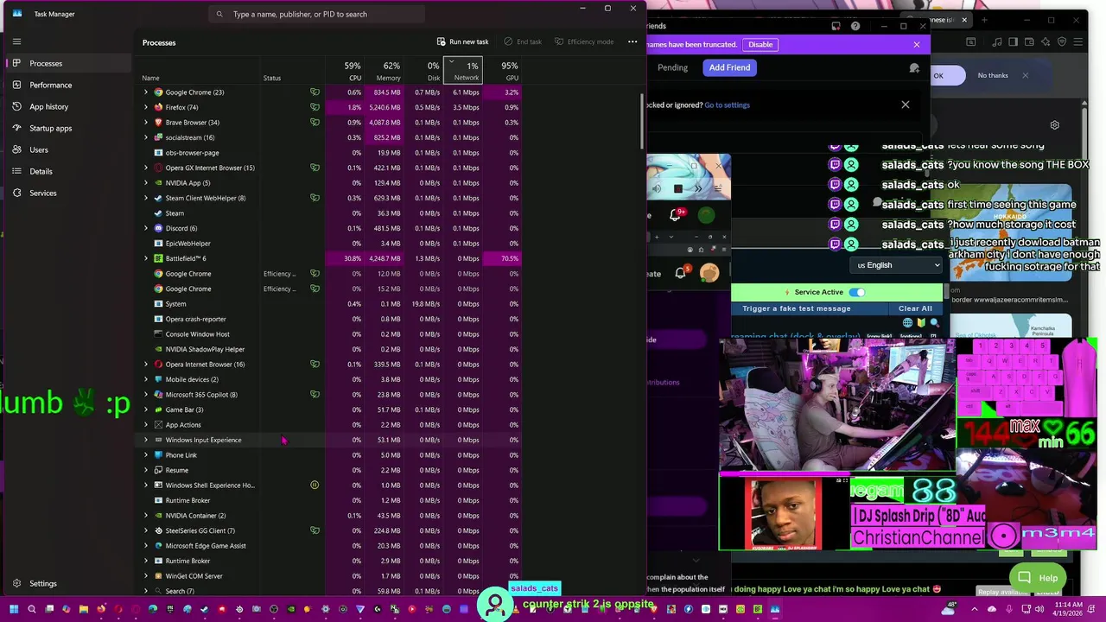Image resolution: width=1106 pixels, height=622 pixels.
Task: Open the browser settings gear icon
Action: [1054, 125]
